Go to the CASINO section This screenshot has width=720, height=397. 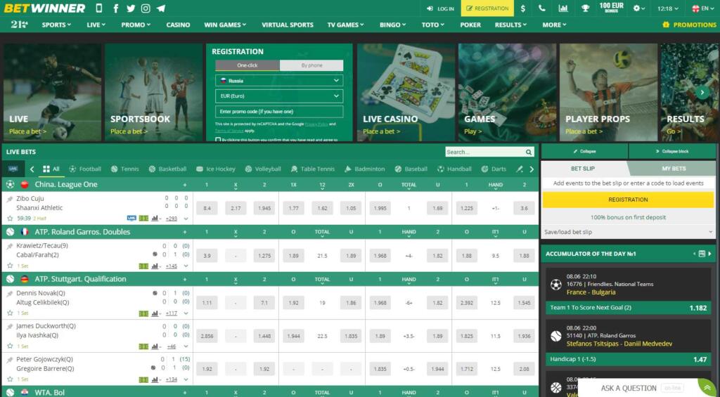tap(178, 25)
